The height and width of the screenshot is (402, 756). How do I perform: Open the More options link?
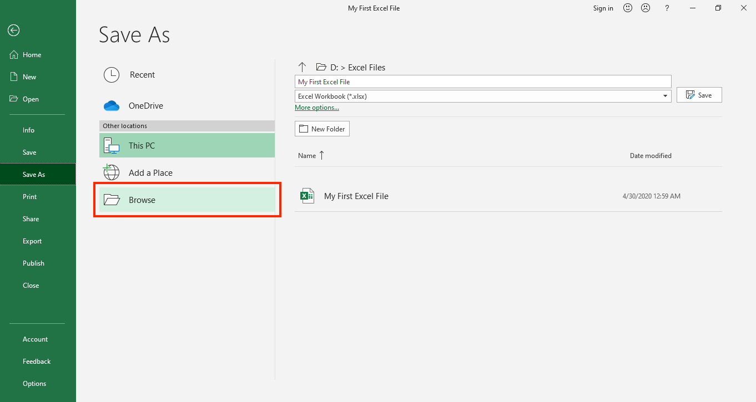coord(317,108)
